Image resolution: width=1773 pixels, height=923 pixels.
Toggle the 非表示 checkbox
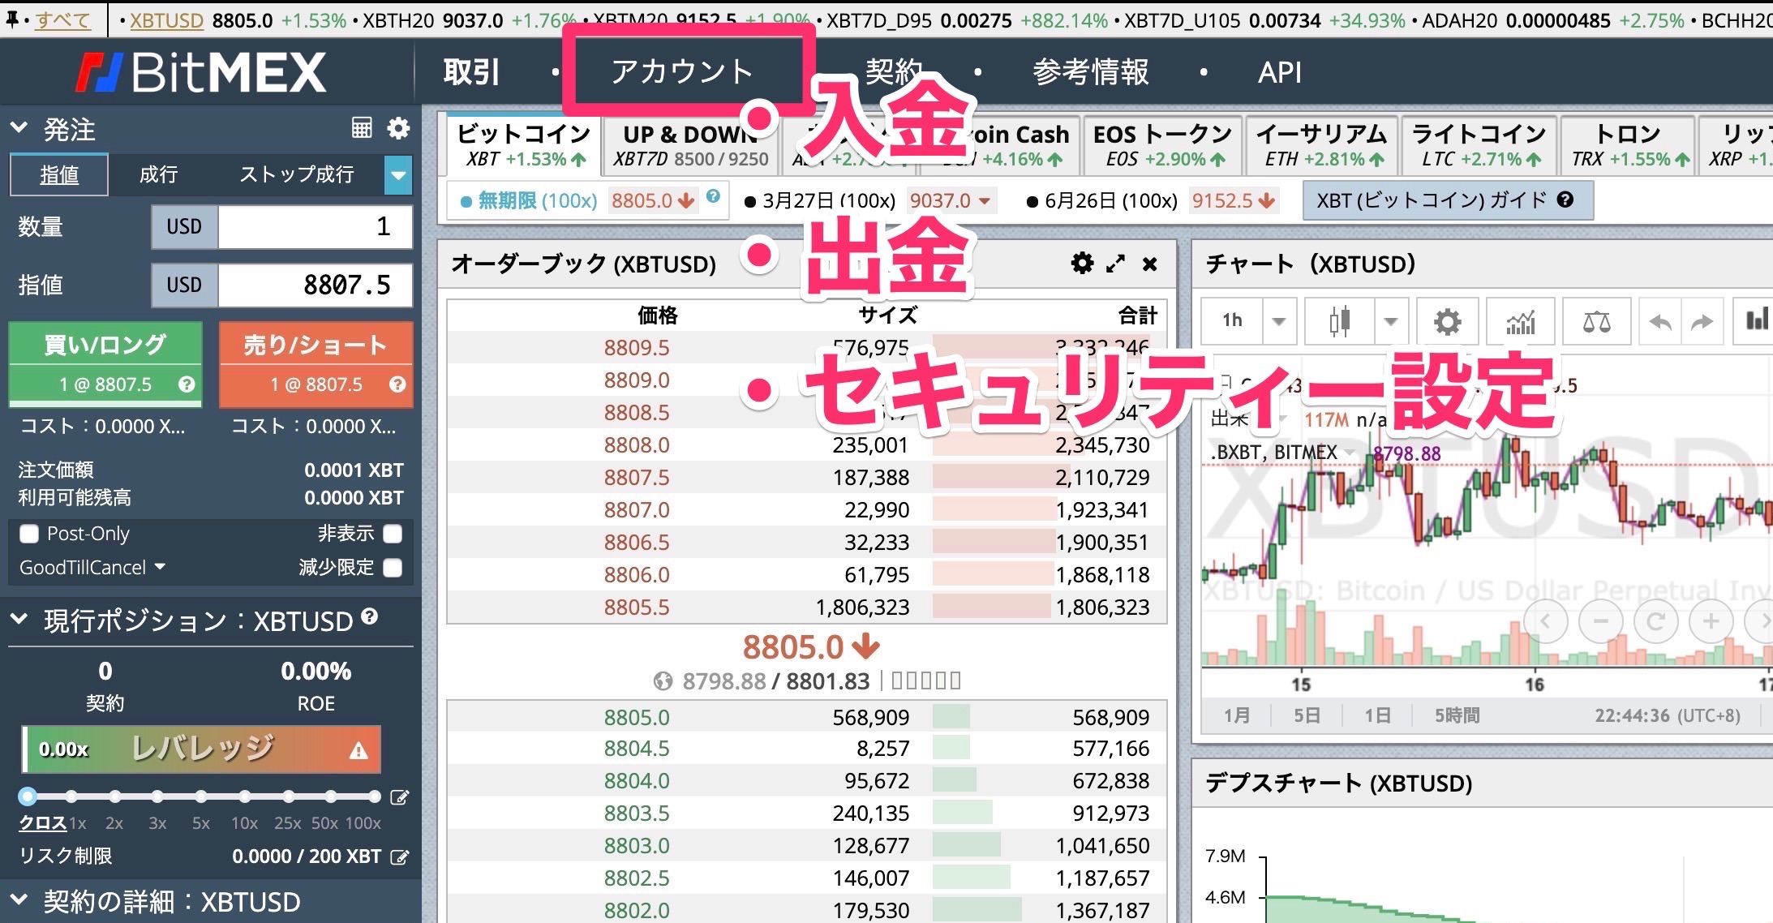coord(393,534)
